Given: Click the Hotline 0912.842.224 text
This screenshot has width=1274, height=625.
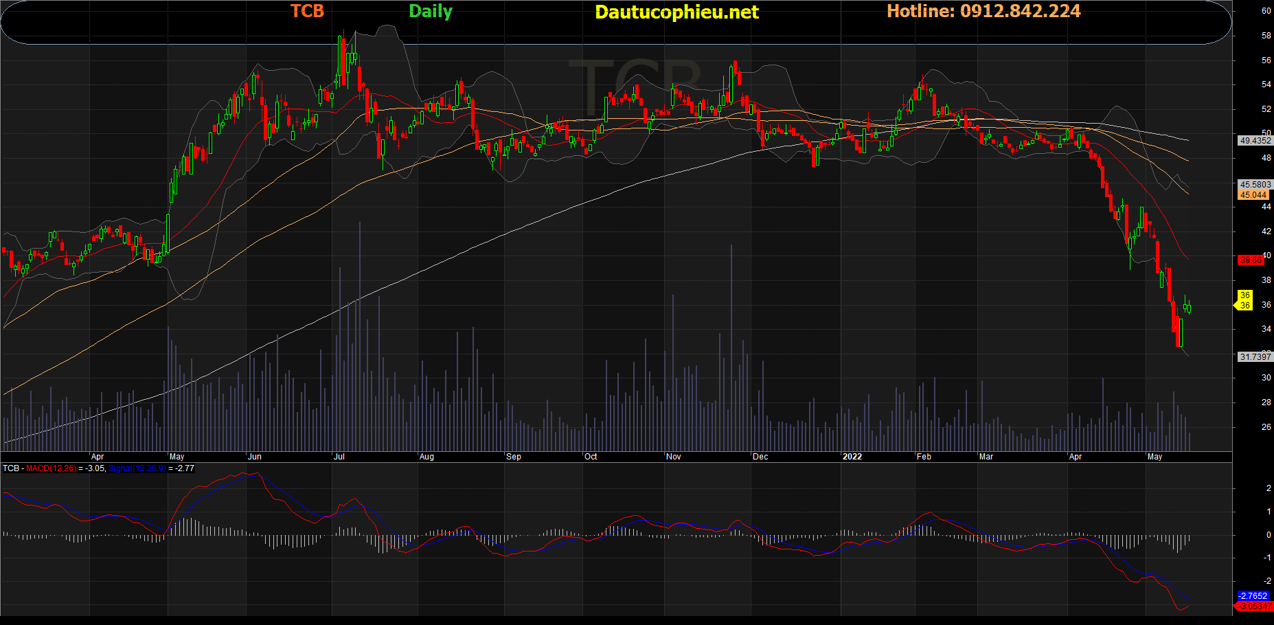Looking at the screenshot, I should [983, 12].
